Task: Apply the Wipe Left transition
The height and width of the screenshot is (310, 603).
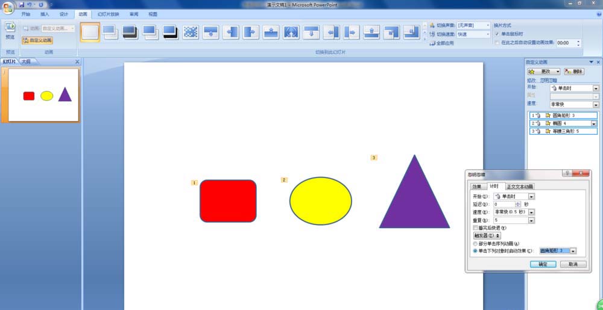Action: pos(231,33)
